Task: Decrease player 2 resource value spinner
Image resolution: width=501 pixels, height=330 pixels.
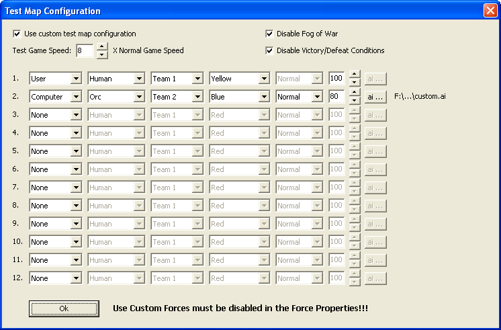Action: tap(355, 101)
